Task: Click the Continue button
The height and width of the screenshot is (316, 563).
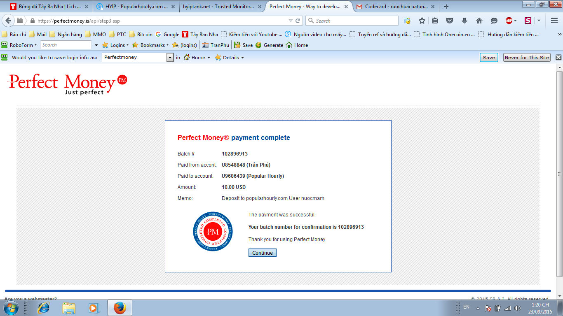Action: pyautogui.click(x=263, y=253)
